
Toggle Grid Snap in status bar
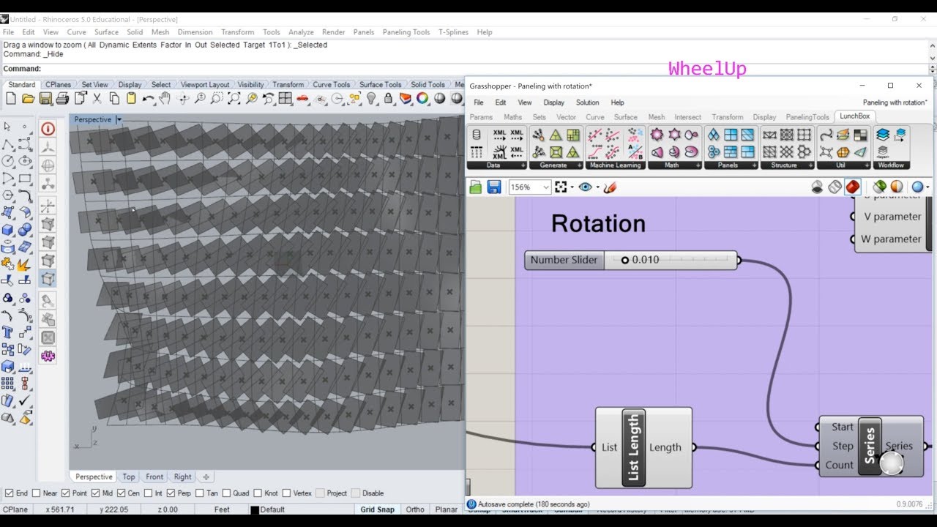coord(377,509)
